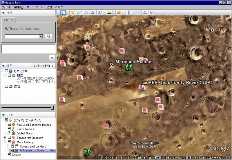The width and height of the screenshot is (232, 160).
Task: Record a tour with the toolbar icon
Action: (x=100, y=13)
